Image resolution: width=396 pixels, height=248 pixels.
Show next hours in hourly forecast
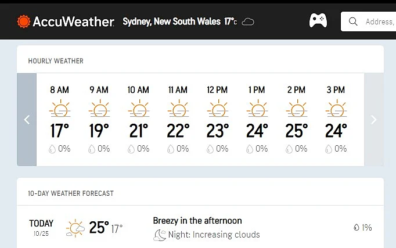pyautogui.click(x=373, y=120)
